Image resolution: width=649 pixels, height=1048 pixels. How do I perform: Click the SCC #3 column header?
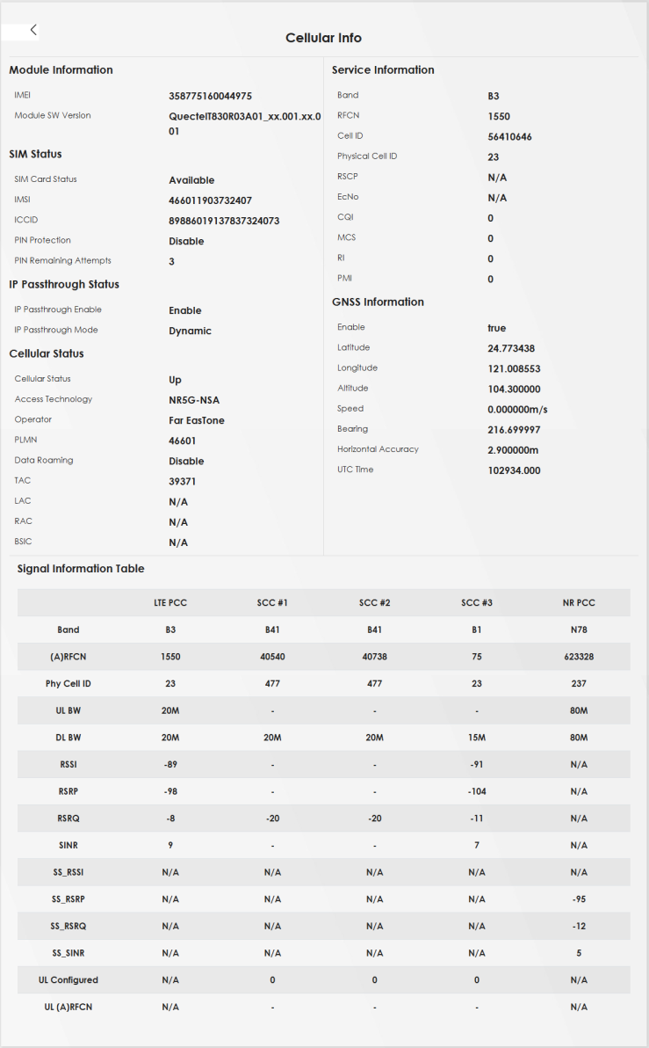476,603
